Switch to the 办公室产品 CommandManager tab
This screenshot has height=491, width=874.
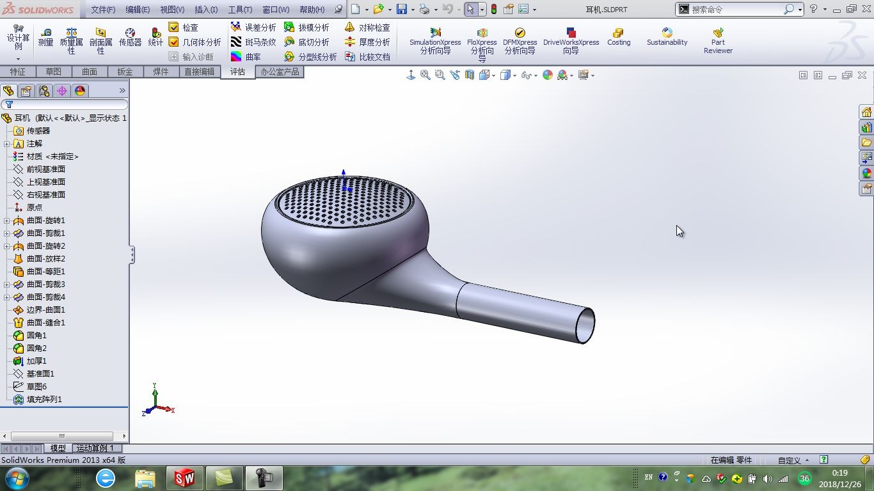pyautogui.click(x=280, y=72)
